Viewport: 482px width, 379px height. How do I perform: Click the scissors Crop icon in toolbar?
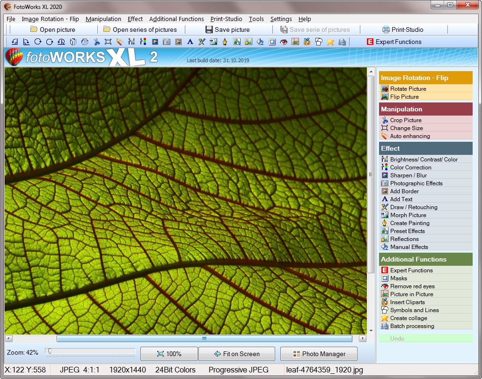tap(96, 42)
